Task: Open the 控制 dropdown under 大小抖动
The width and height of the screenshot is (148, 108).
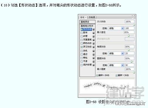Action: coord(116,28)
